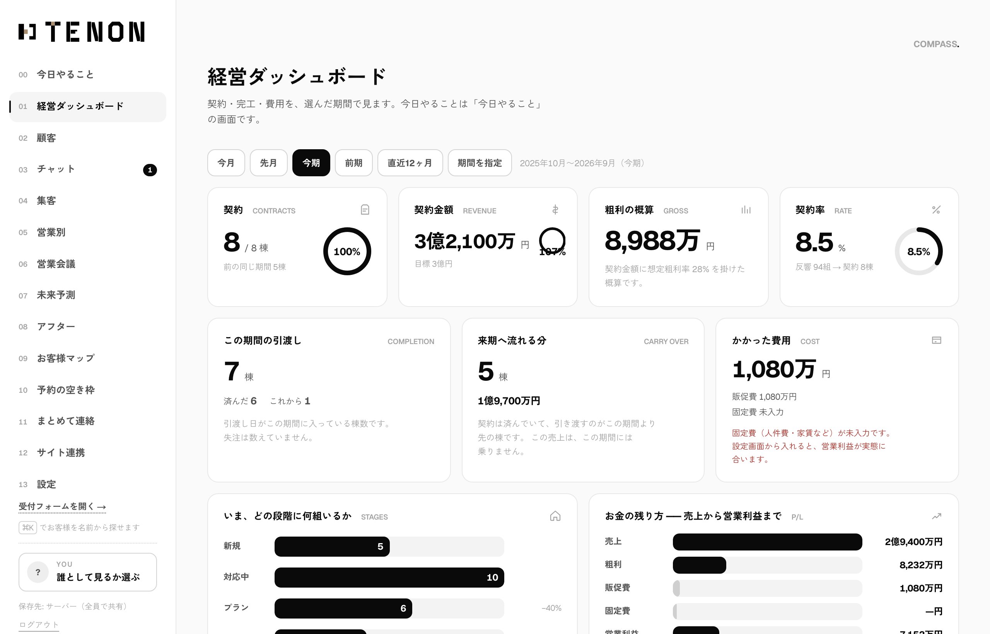Click the document icon in the 契約 card
The height and width of the screenshot is (634, 990).
(365, 210)
